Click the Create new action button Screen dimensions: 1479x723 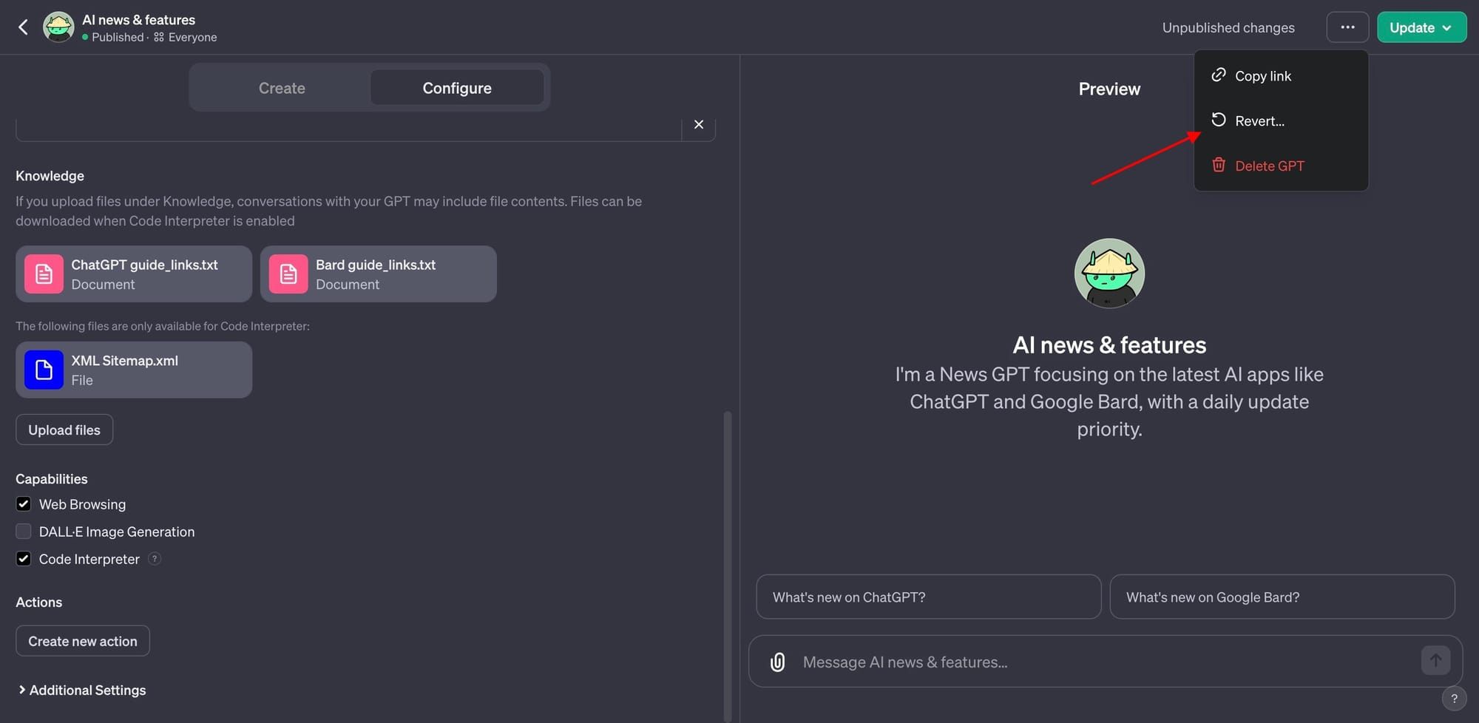pos(82,640)
